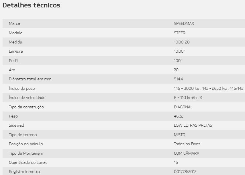Screen dimensions: 245x175
Task: Select the Largura row label
Action: (16, 51)
